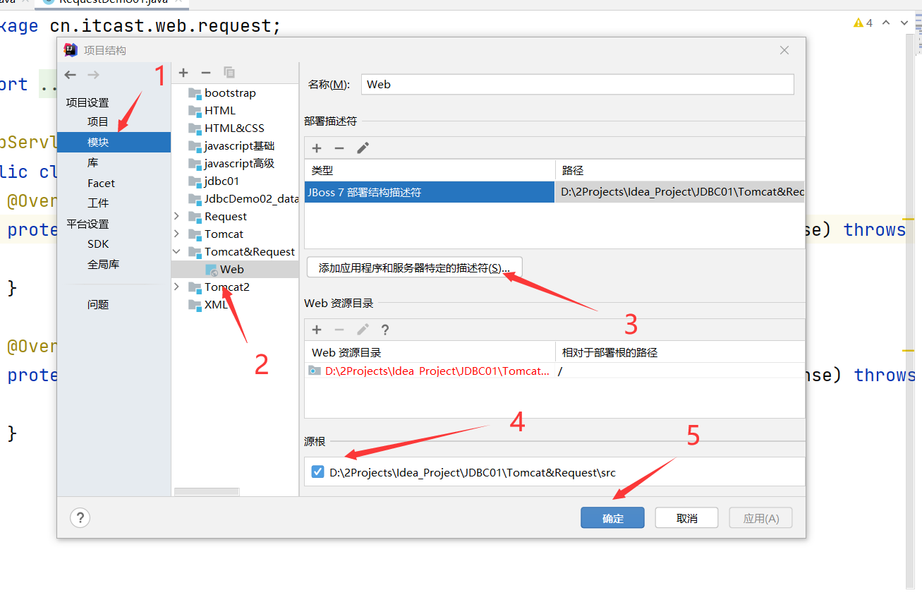Click the 类型 column header
The width and height of the screenshot is (922, 600).
click(430, 170)
